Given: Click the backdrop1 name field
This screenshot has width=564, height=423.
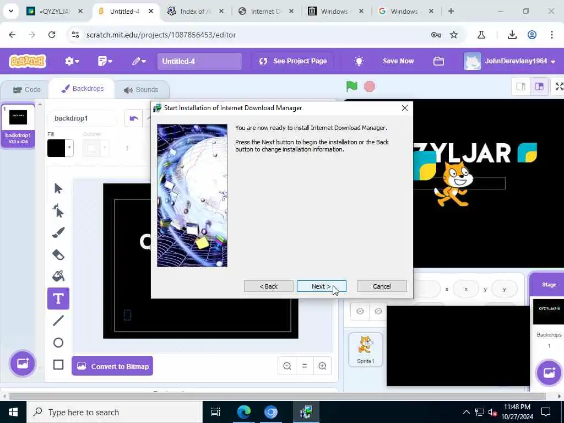Looking at the screenshot, I should click(x=83, y=118).
